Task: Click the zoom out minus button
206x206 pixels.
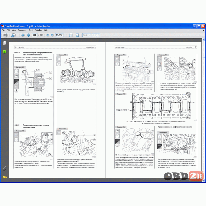Action: (x=48, y=35)
